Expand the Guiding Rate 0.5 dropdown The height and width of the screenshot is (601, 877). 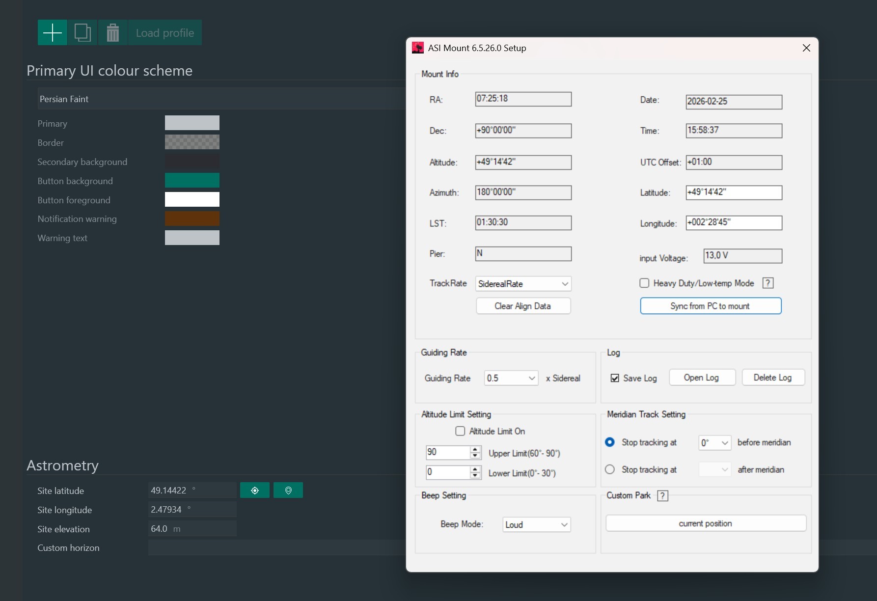pos(511,378)
